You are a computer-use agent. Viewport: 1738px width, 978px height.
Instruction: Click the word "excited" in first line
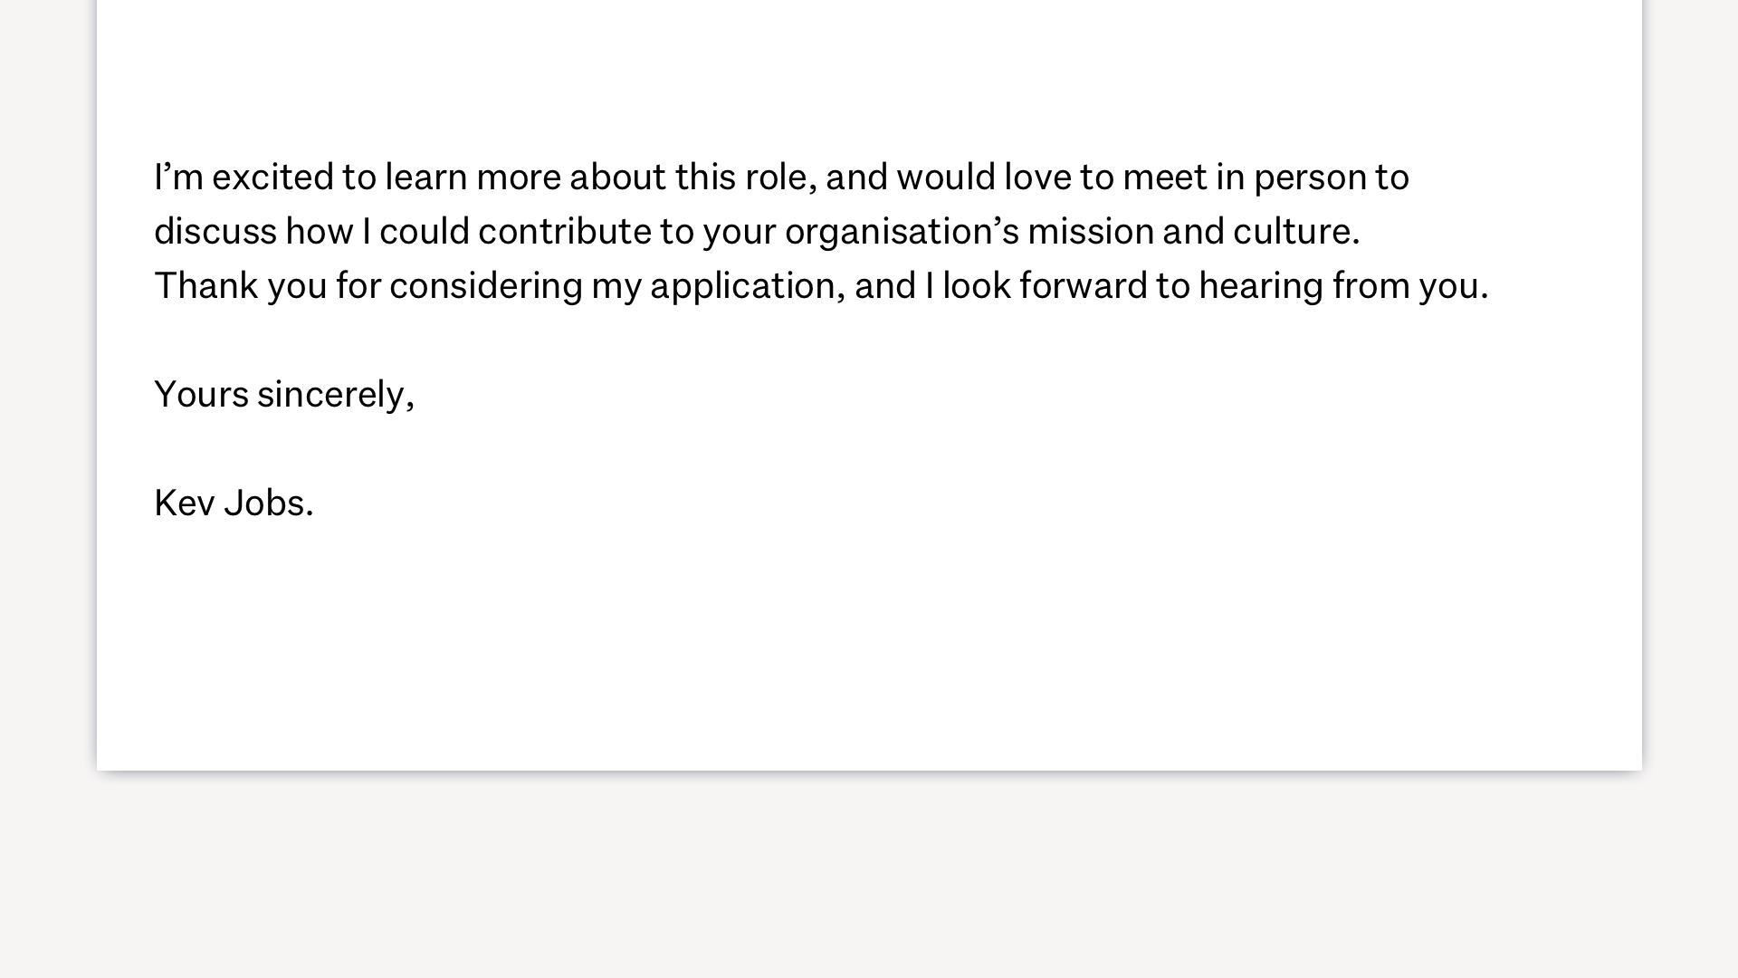coord(272,177)
